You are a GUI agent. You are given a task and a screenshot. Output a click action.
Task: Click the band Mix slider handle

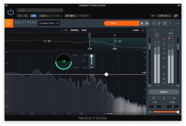coord(91,56)
